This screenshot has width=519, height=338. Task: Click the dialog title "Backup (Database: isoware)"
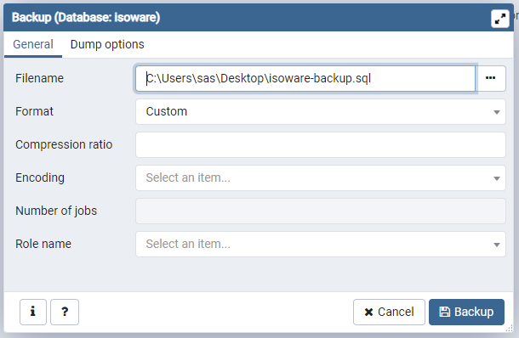pos(86,17)
